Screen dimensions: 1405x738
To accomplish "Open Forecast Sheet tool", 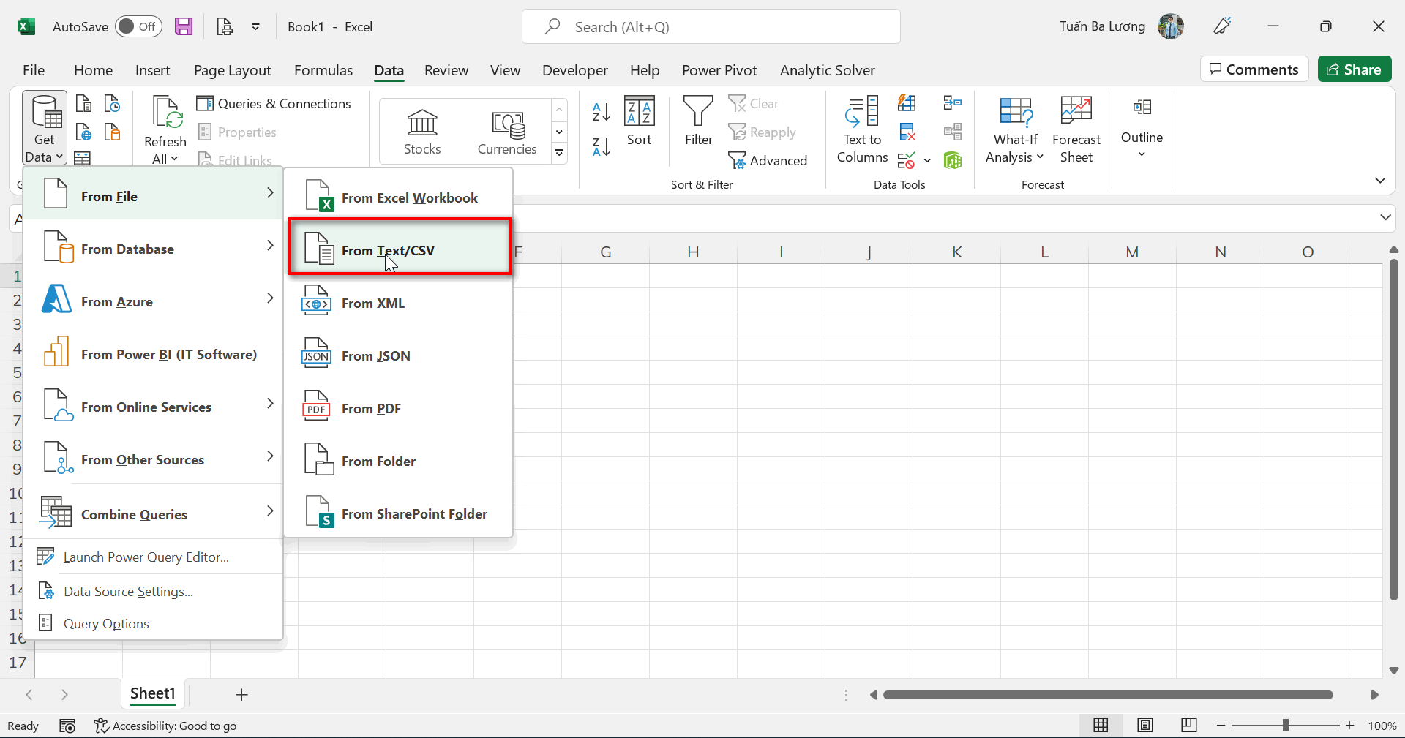I will click(1076, 129).
